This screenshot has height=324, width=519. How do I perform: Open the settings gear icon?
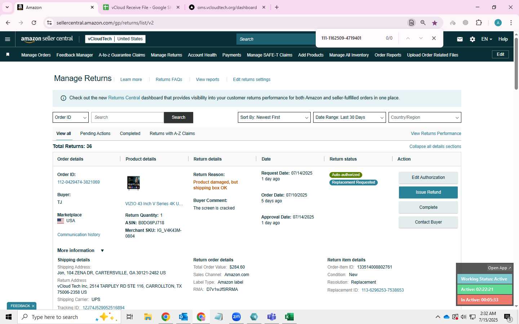point(473,39)
